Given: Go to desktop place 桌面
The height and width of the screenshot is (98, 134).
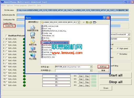Looking at the screenshot, I should (33, 36).
